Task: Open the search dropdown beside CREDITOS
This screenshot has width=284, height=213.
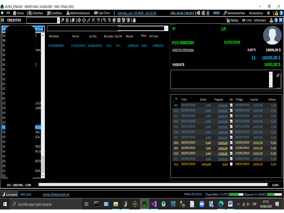Action: click(x=58, y=20)
